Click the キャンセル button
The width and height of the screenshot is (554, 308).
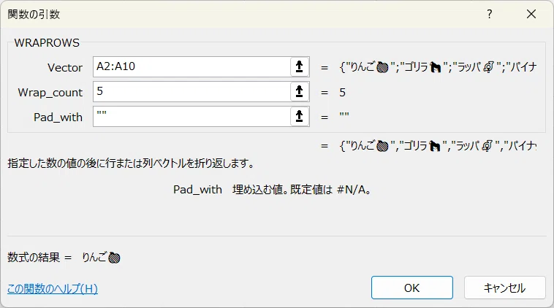point(505,288)
